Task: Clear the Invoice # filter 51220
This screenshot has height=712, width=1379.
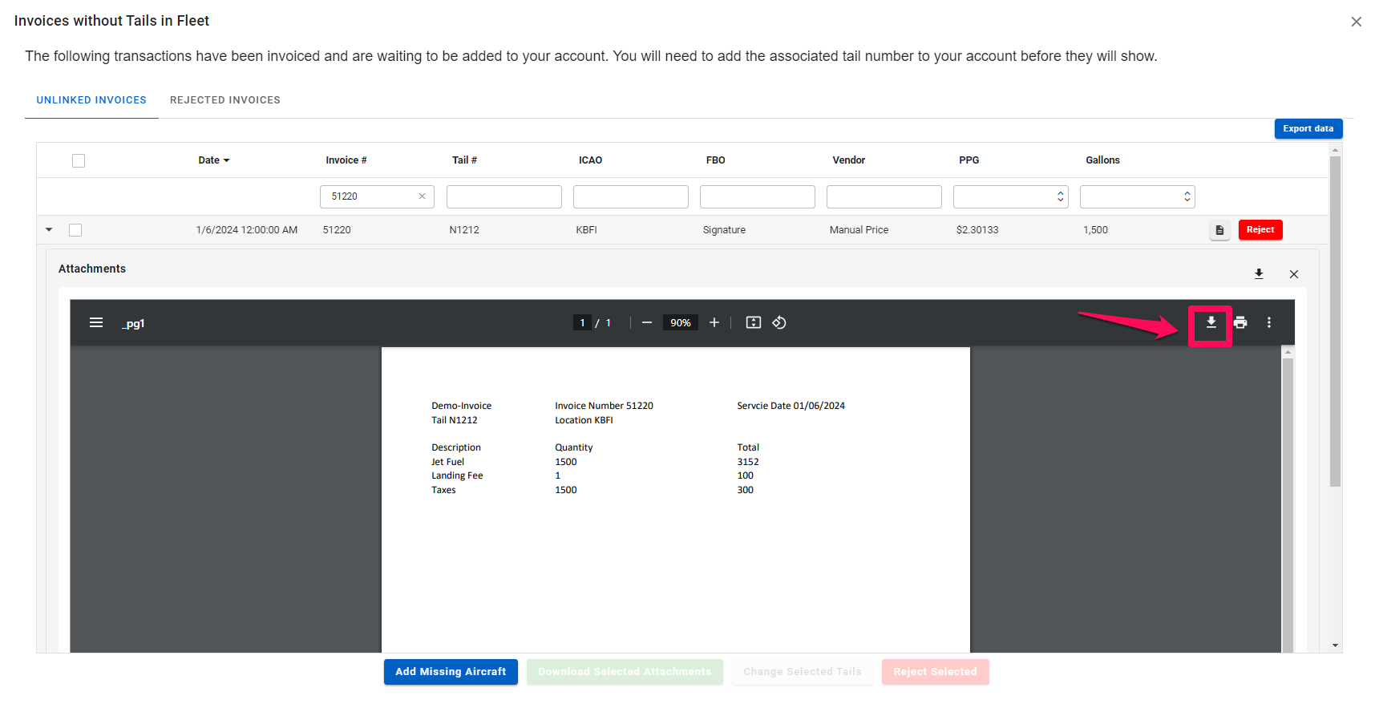Action: click(422, 196)
